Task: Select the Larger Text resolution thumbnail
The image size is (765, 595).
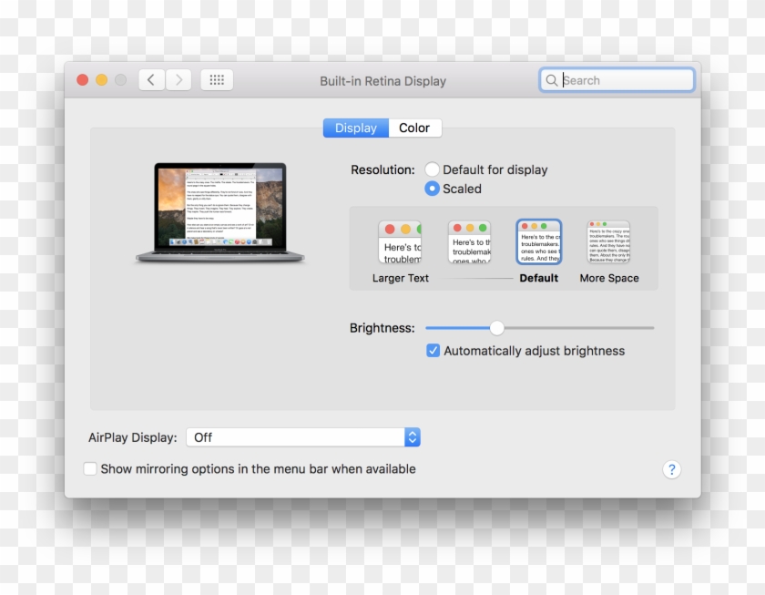Action: (x=400, y=241)
